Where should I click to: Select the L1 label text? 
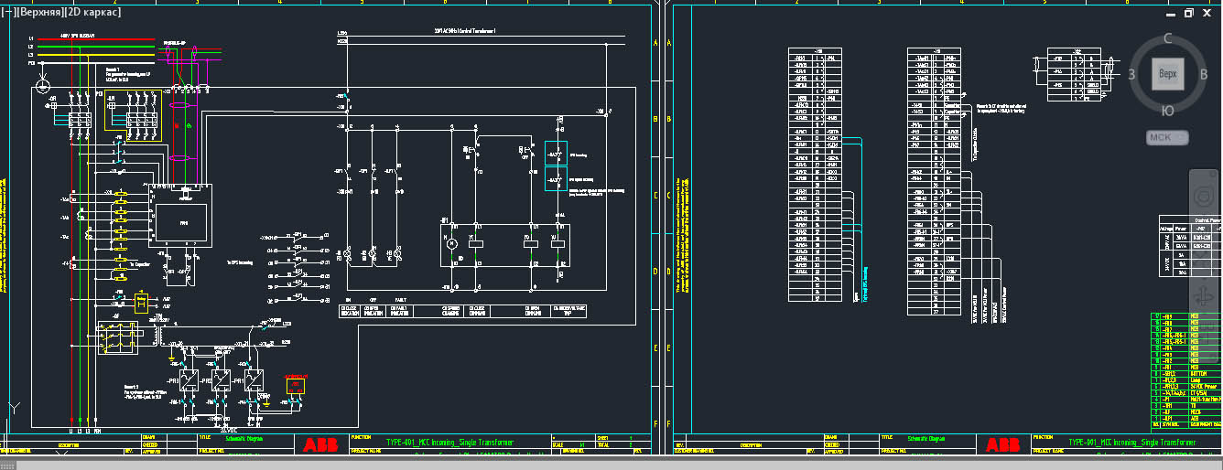(x=30, y=39)
